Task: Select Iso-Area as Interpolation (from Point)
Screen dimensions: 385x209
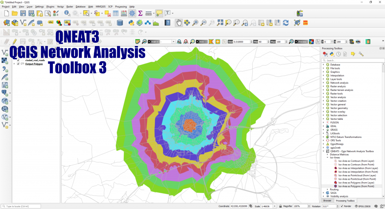Action: click(358, 172)
